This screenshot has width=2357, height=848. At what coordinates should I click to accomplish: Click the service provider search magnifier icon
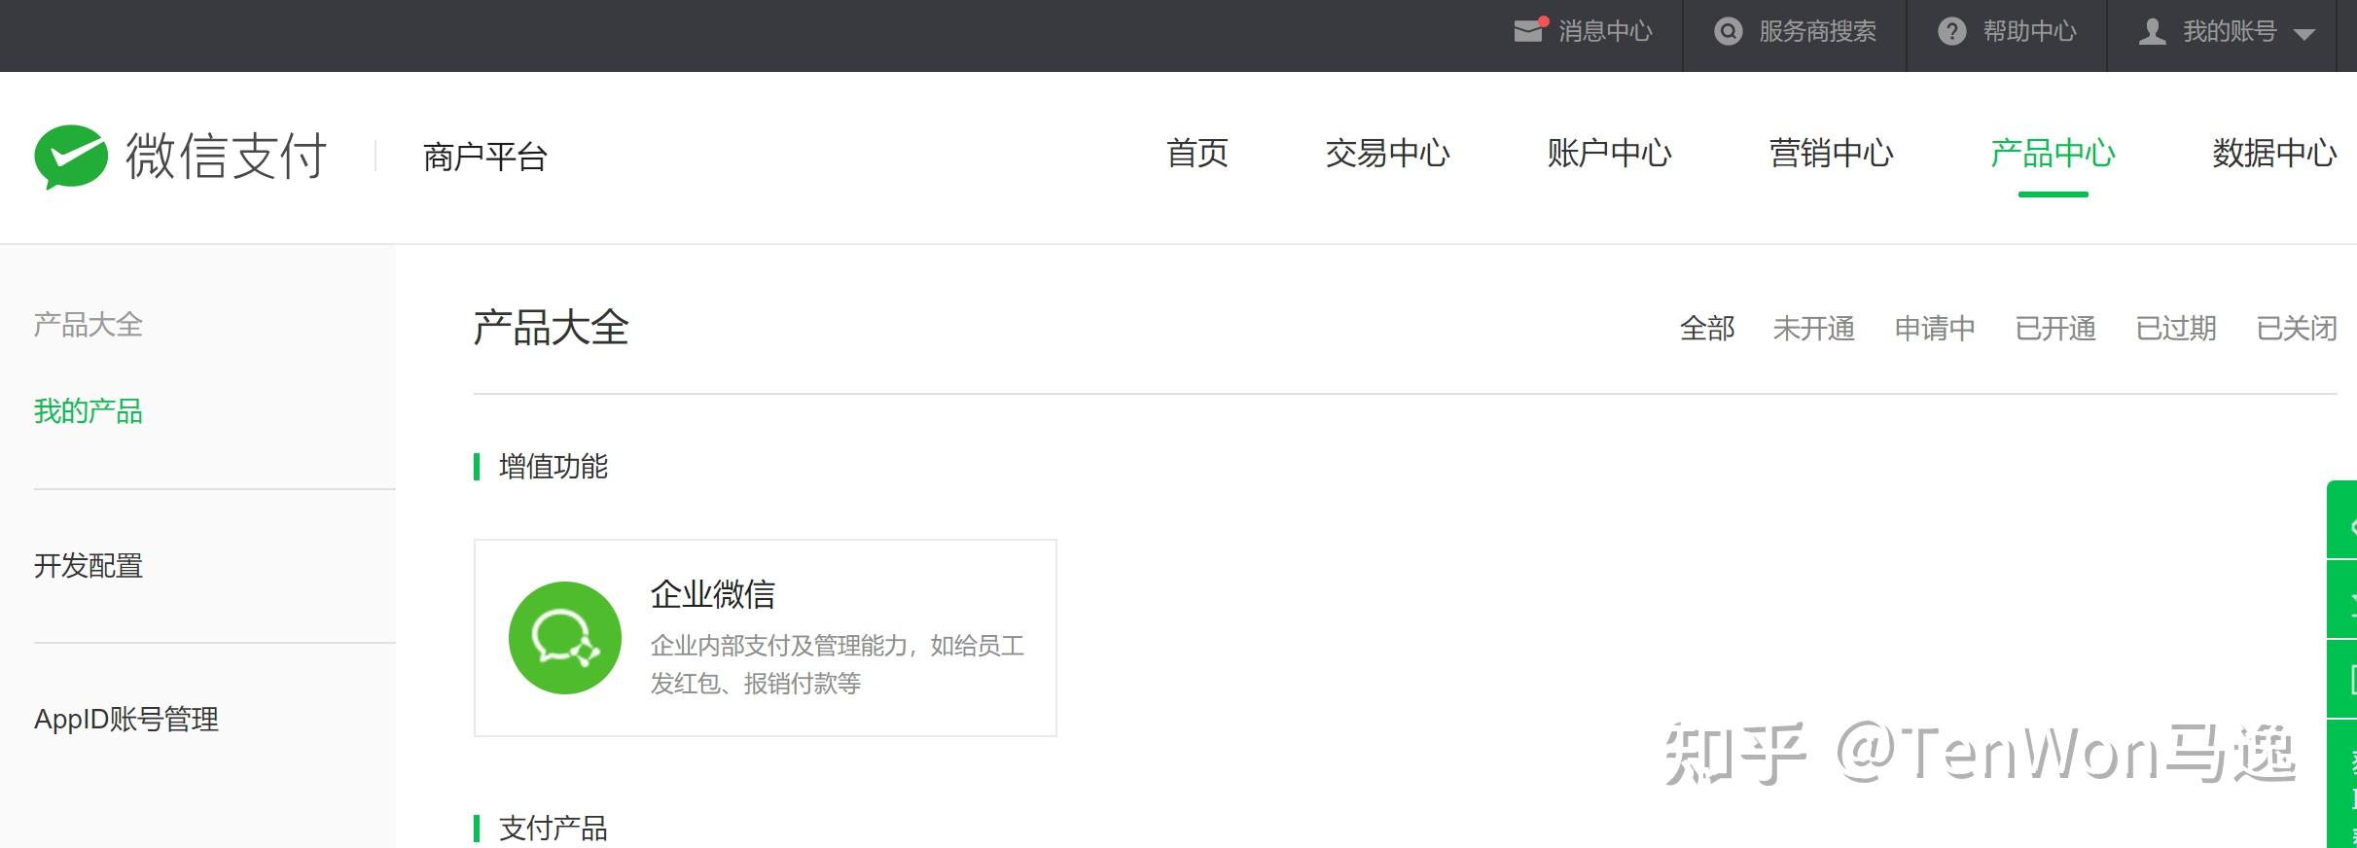click(1728, 32)
